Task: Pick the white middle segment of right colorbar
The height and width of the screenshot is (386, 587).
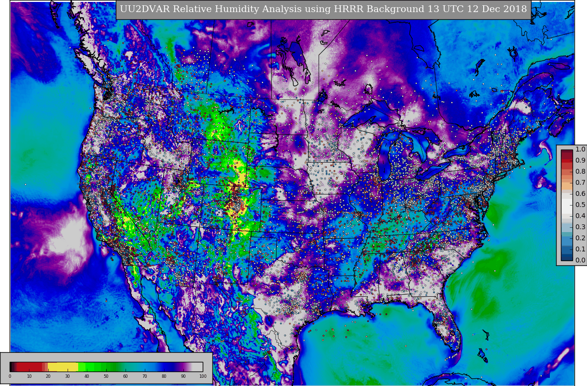Action: 567,205
